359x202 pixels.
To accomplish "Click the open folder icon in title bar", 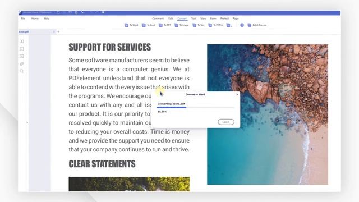I will point(58,12).
